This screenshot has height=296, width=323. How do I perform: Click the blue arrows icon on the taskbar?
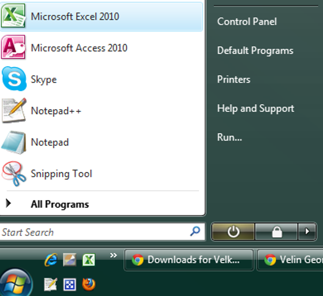pyautogui.click(x=70, y=284)
